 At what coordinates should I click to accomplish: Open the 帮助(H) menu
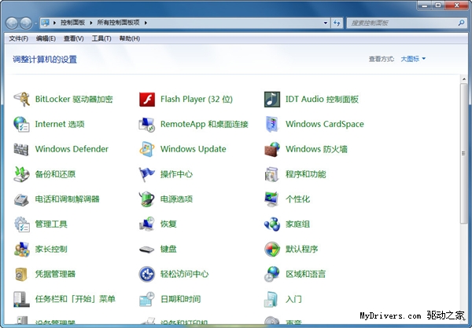[130, 38]
